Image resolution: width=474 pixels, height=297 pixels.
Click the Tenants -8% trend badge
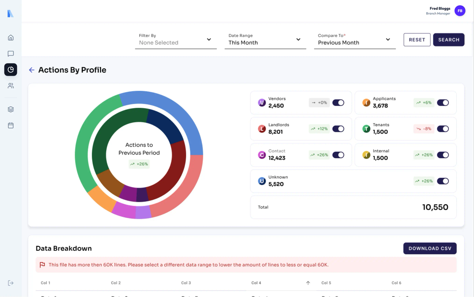(424, 129)
